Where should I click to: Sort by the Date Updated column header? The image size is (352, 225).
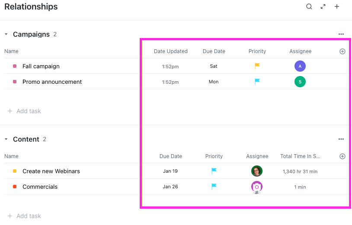click(170, 51)
